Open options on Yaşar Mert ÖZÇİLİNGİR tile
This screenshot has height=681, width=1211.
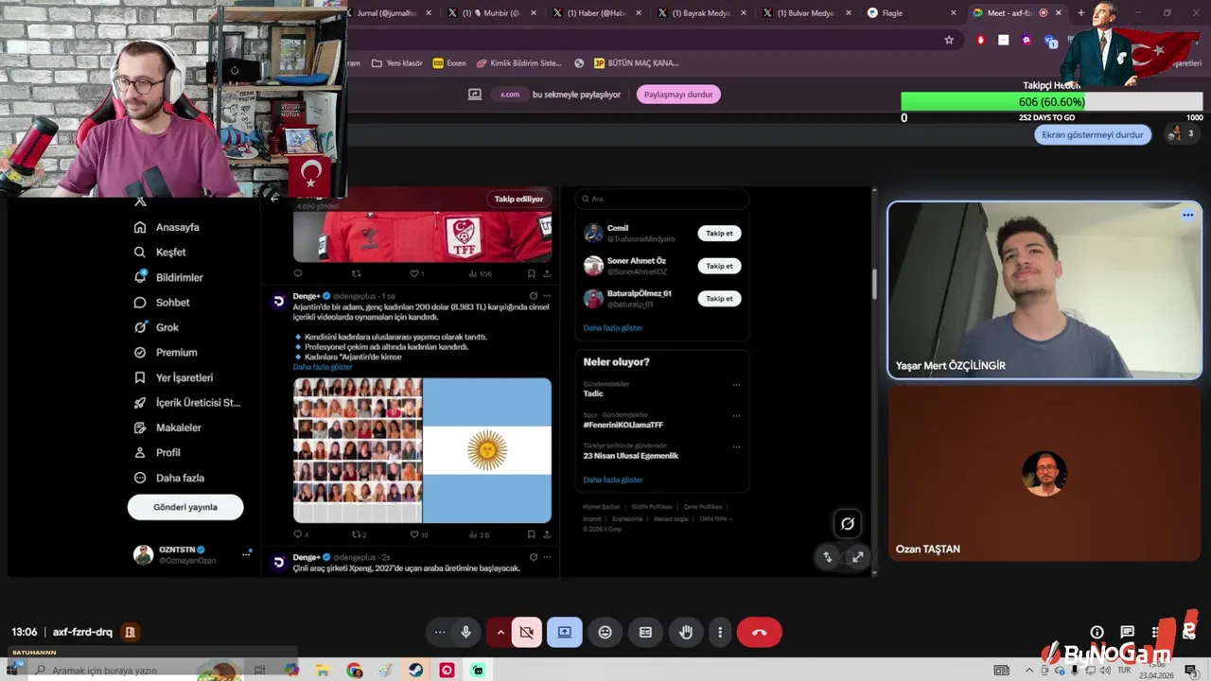(1187, 215)
